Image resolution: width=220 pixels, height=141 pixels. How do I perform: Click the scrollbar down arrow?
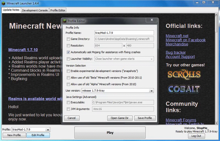pyautogui.click(x=216, y=123)
